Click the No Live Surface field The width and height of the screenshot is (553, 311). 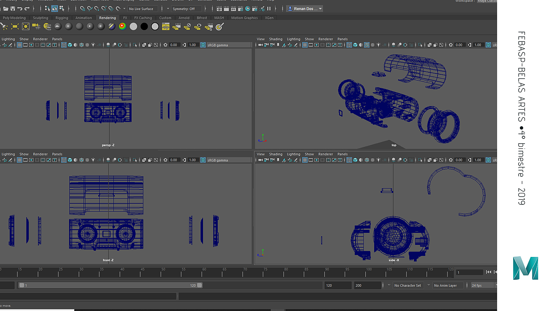[142, 9]
